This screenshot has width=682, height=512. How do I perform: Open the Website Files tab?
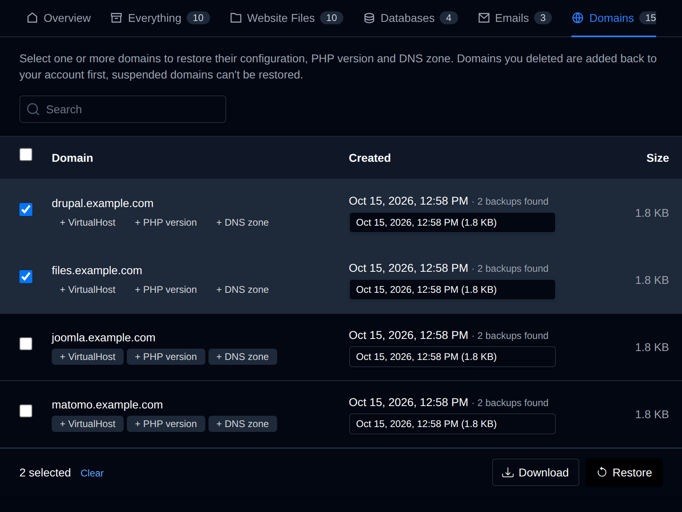tap(287, 18)
